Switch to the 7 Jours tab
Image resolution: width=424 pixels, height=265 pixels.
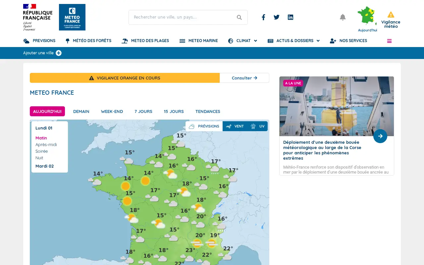143,111
